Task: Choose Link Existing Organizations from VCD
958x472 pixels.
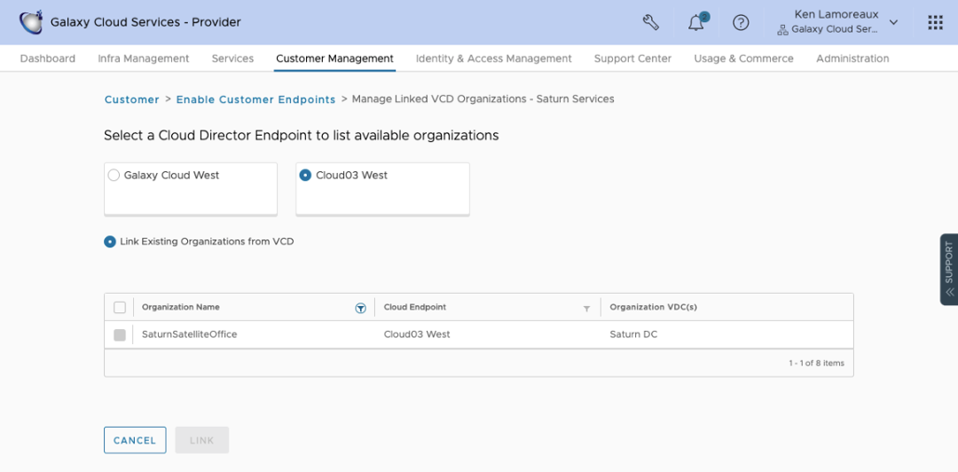Action: pyautogui.click(x=110, y=241)
